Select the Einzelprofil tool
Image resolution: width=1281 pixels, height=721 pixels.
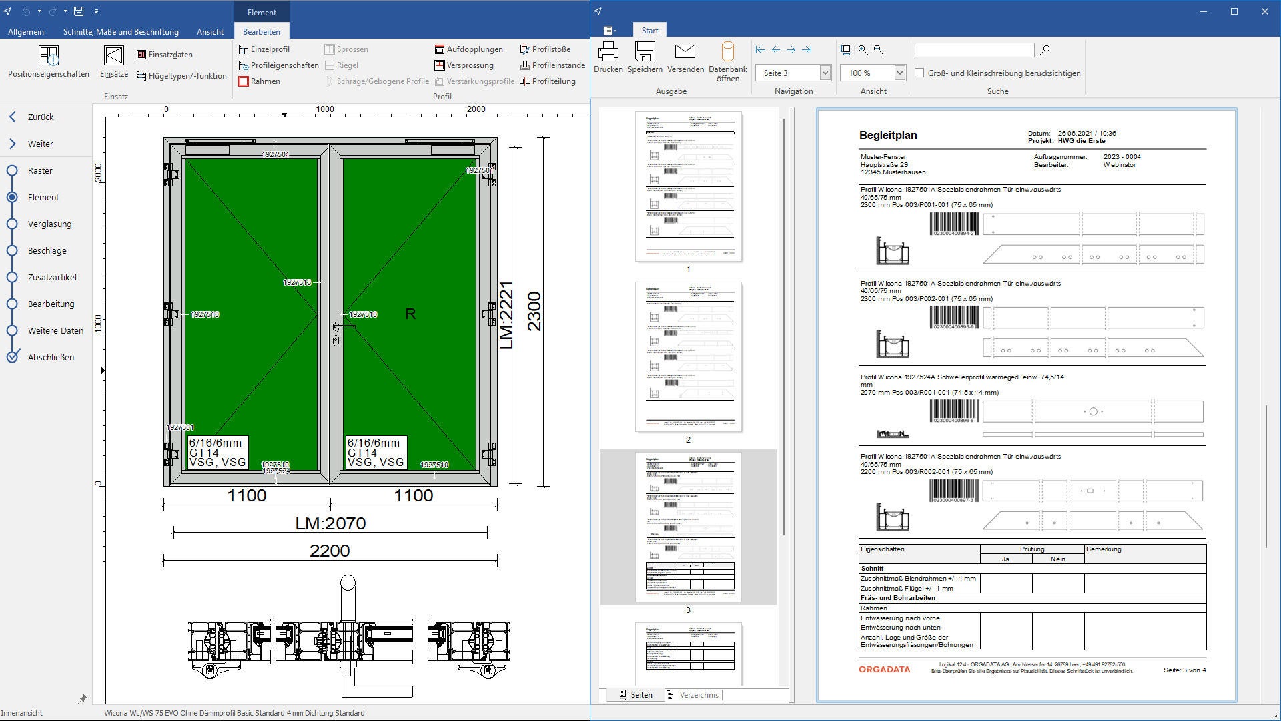[264, 49]
